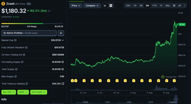
Task: Open Market Cap info tooltip icon
Action: tap(15, 40)
